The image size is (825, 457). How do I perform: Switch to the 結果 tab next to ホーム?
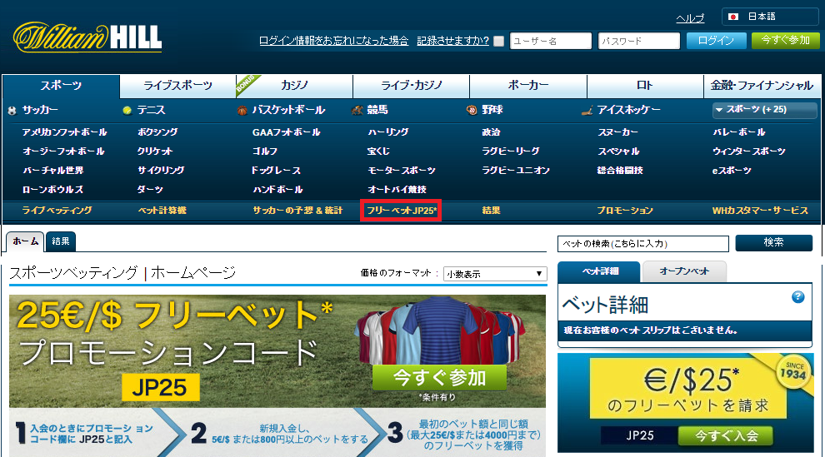[61, 241]
